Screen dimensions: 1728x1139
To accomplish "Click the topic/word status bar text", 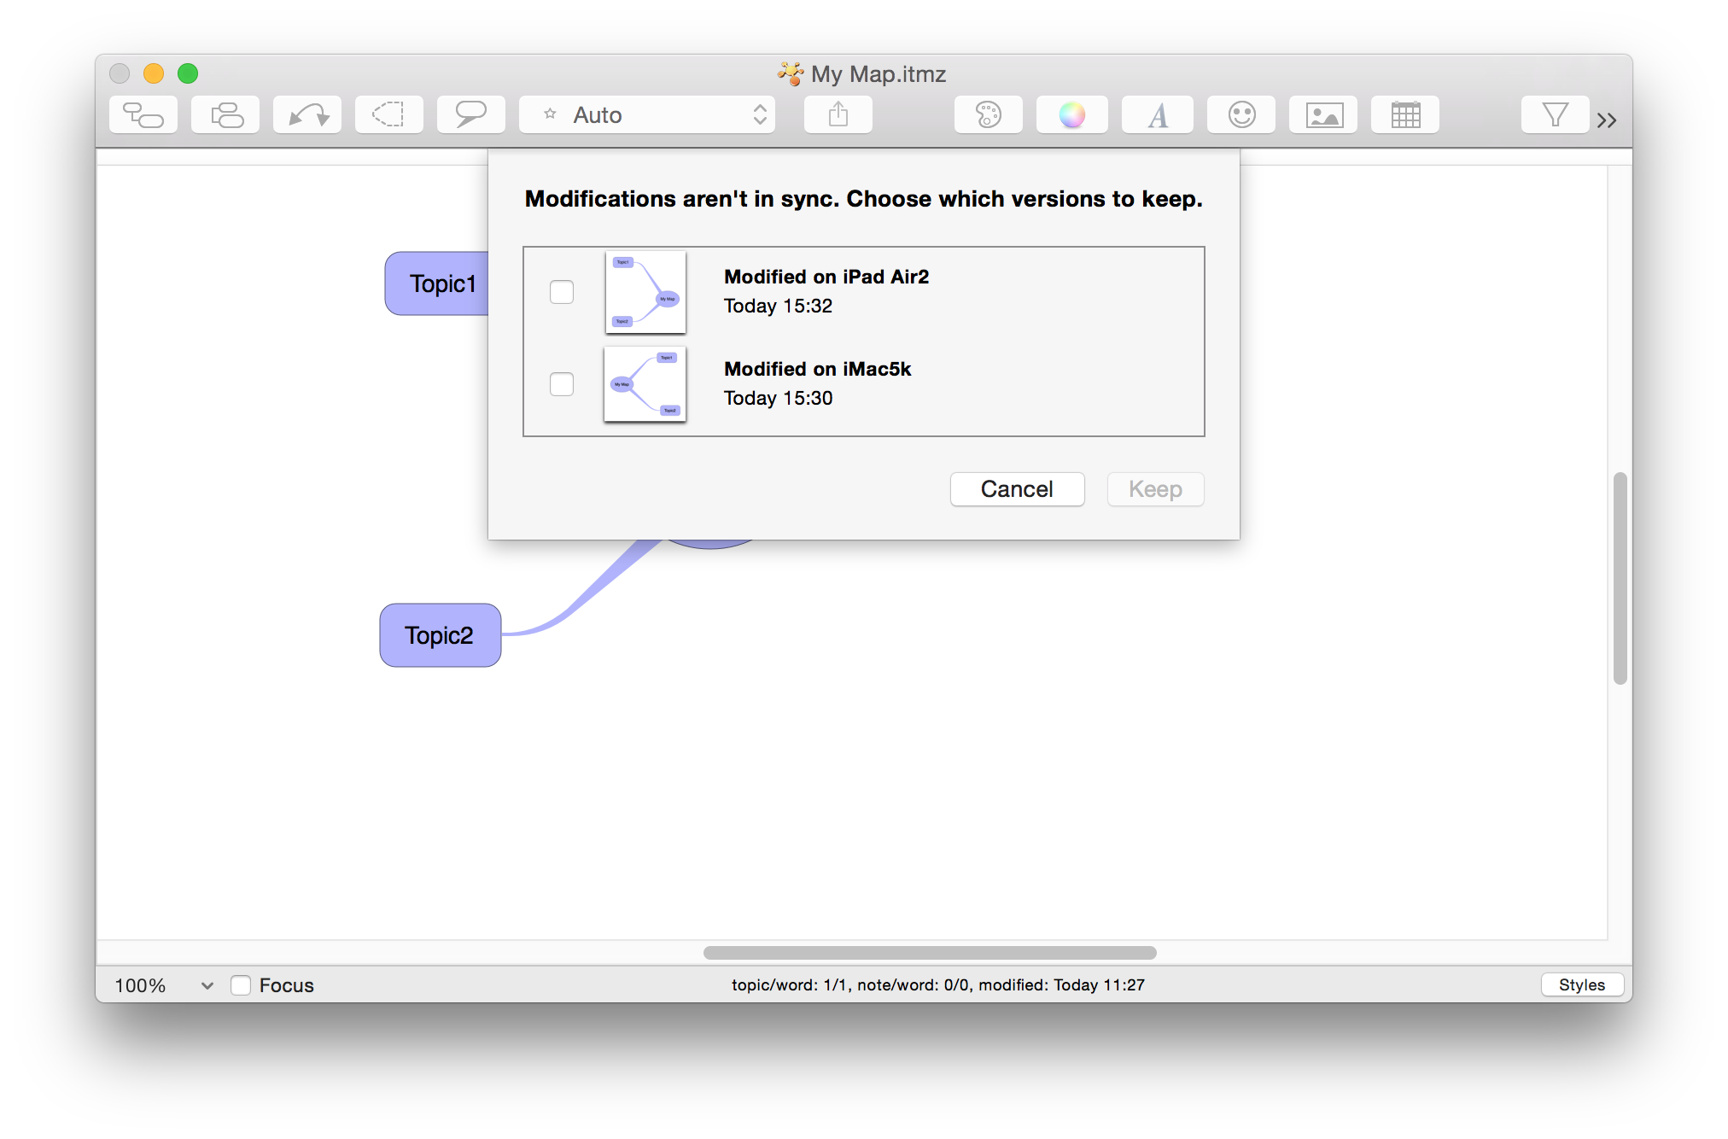I will point(937,984).
